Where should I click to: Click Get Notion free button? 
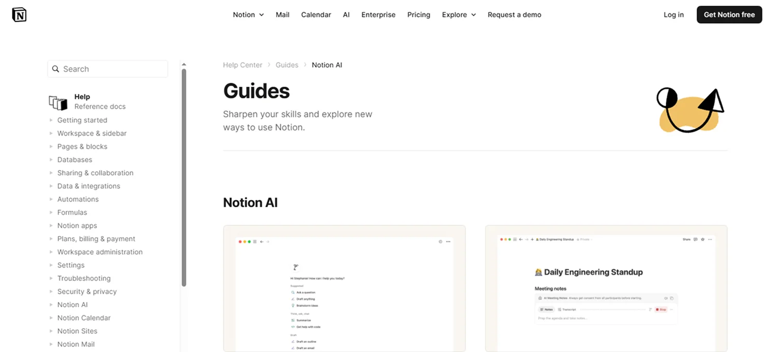coord(729,15)
